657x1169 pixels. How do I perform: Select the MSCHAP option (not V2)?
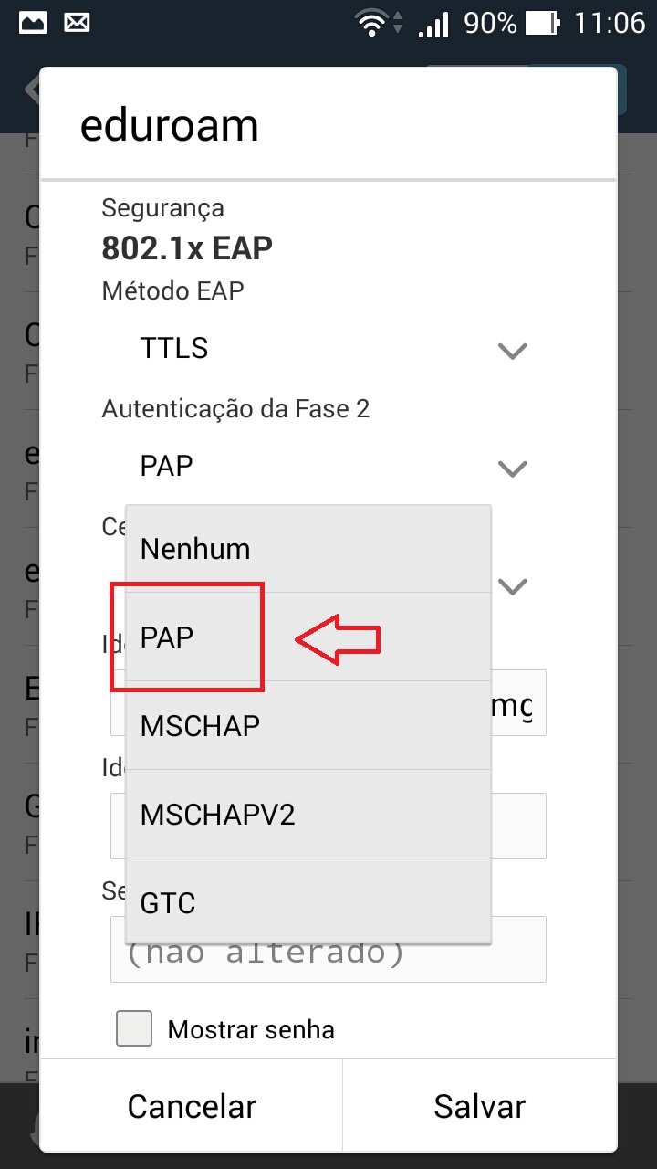[308, 726]
